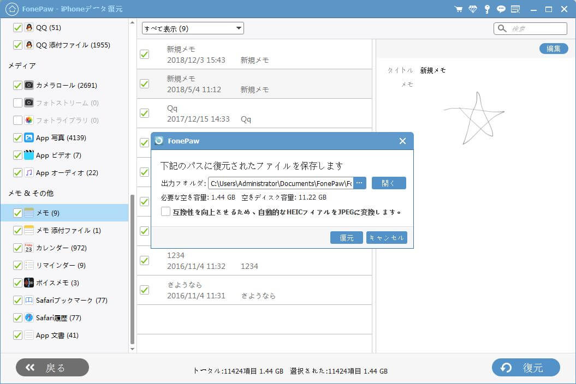Image resolution: width=576 pixels, height=384 pixels.
Task: Enable the HEIC to JPEG conversion checkbox
Action: 165,212
